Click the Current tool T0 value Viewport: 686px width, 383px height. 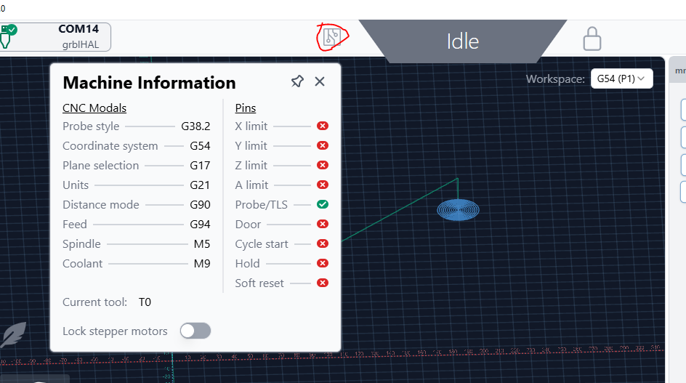click(145, 302)
